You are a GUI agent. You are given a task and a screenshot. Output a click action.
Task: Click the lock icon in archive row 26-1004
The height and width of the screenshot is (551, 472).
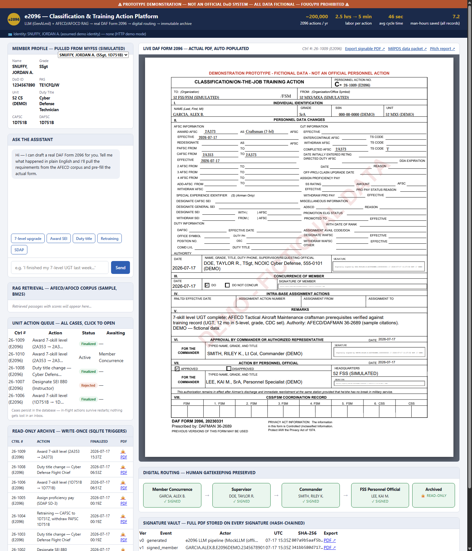123,516
